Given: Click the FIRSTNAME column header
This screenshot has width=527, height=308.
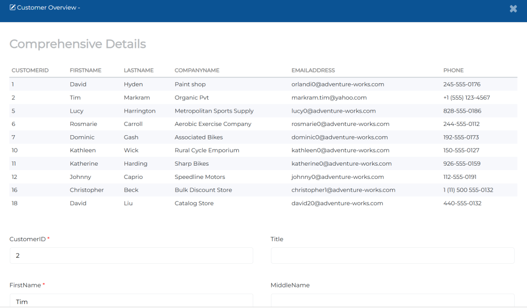Looking at the screenshot, I should (85, 70).
